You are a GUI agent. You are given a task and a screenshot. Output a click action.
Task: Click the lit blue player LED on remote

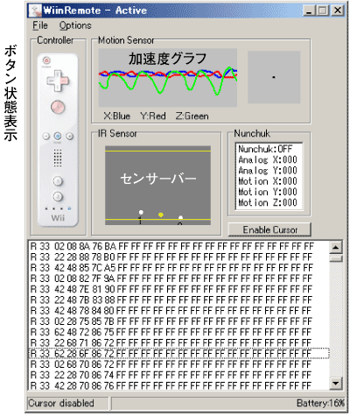(69, 208)
